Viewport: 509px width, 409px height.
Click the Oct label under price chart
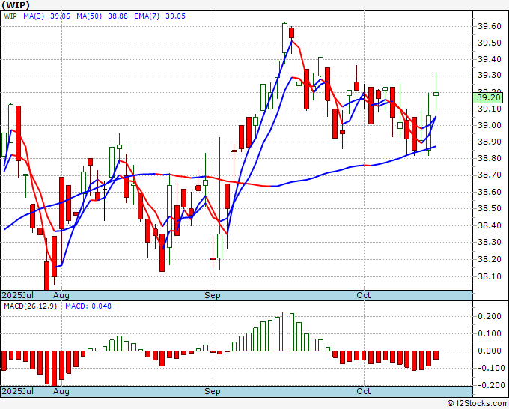click(x=364, y=295)
